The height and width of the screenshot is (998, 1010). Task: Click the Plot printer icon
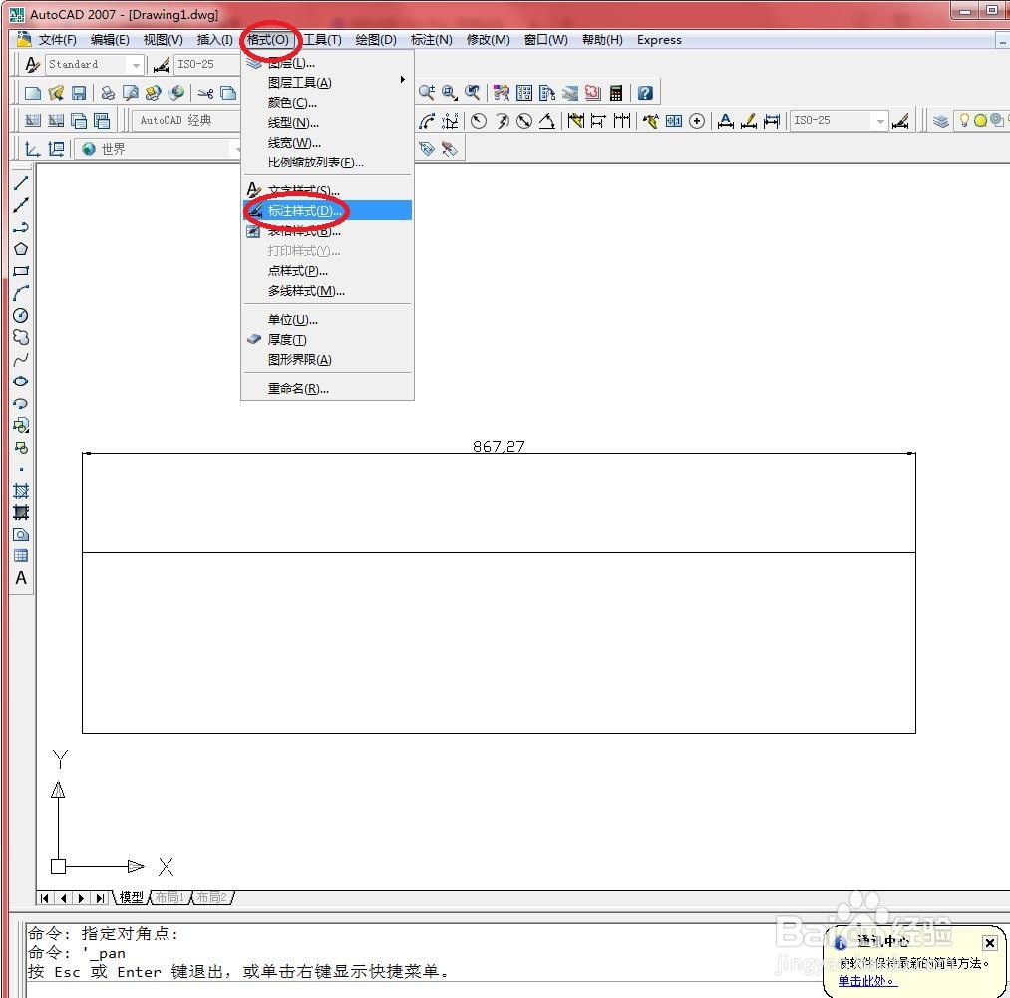pos(108,93)
